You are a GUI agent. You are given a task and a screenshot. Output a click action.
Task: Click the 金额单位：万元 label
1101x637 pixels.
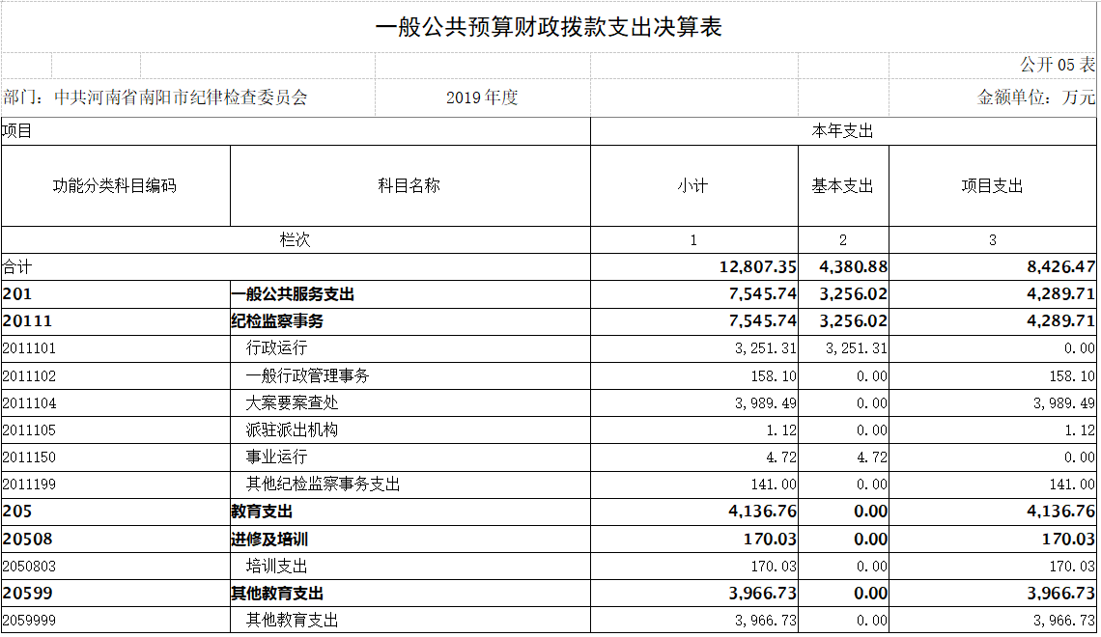[1035, 97]
